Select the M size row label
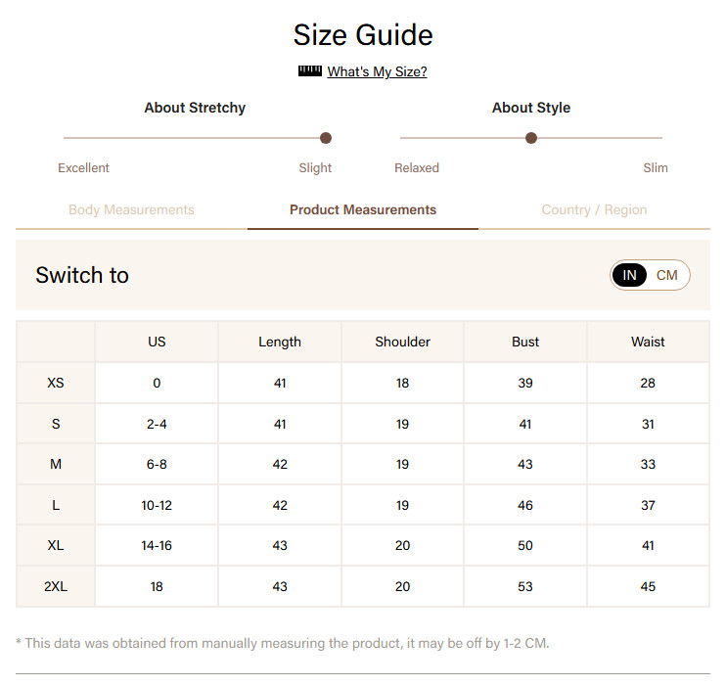726x686 pixels. tap(56, 464)
